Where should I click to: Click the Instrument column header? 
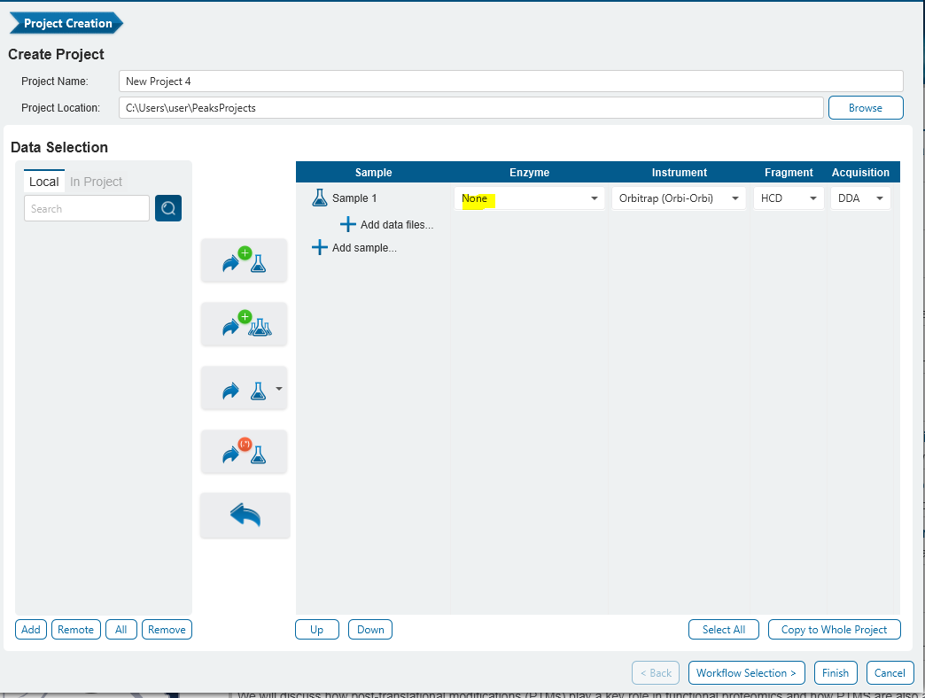pos(679,172)
